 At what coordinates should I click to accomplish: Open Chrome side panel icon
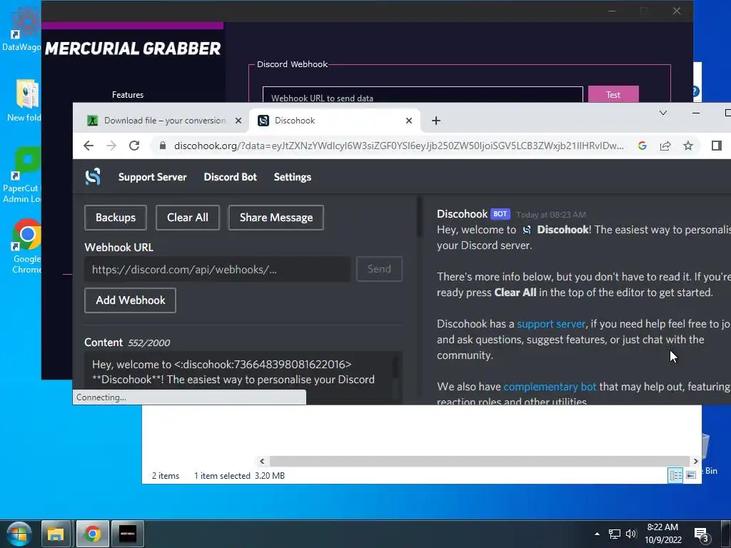point(717,146)
